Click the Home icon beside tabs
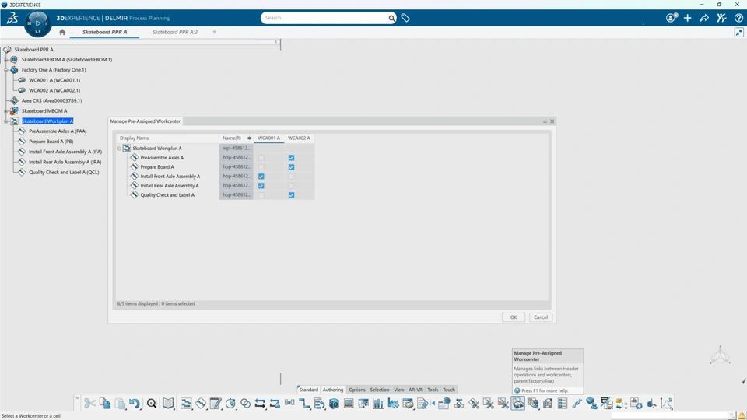Viewport: 747px width, 420px height. [x=62, y=32]
